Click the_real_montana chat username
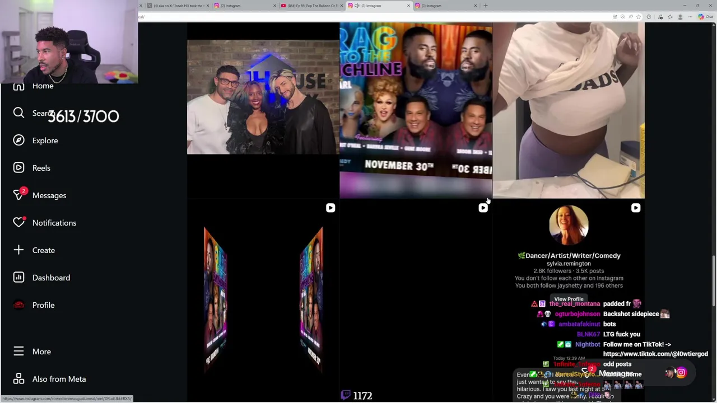This screenshot has width=717, height=403. pyautogui.click(x=575, y=304)
